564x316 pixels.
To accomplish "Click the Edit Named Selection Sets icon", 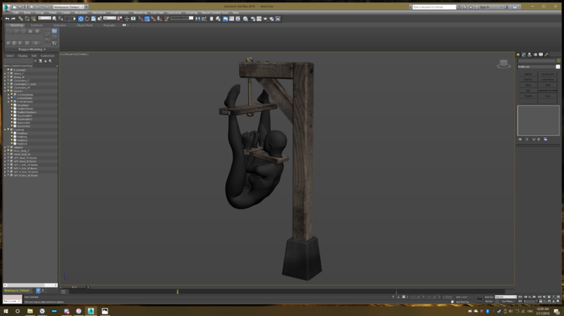I will (x=167, y=19).
